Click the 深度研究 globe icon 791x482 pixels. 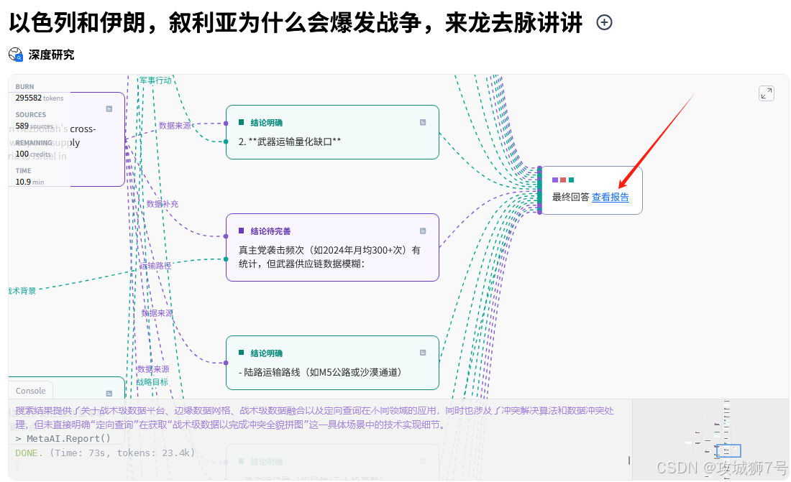coord(16,55)
